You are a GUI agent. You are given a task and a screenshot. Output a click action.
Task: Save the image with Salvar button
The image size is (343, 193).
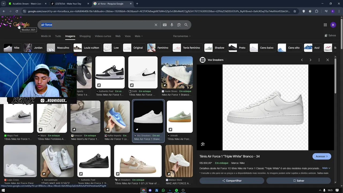299,181
